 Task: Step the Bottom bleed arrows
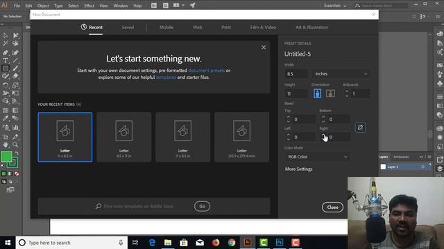click(x=323, y=120)
